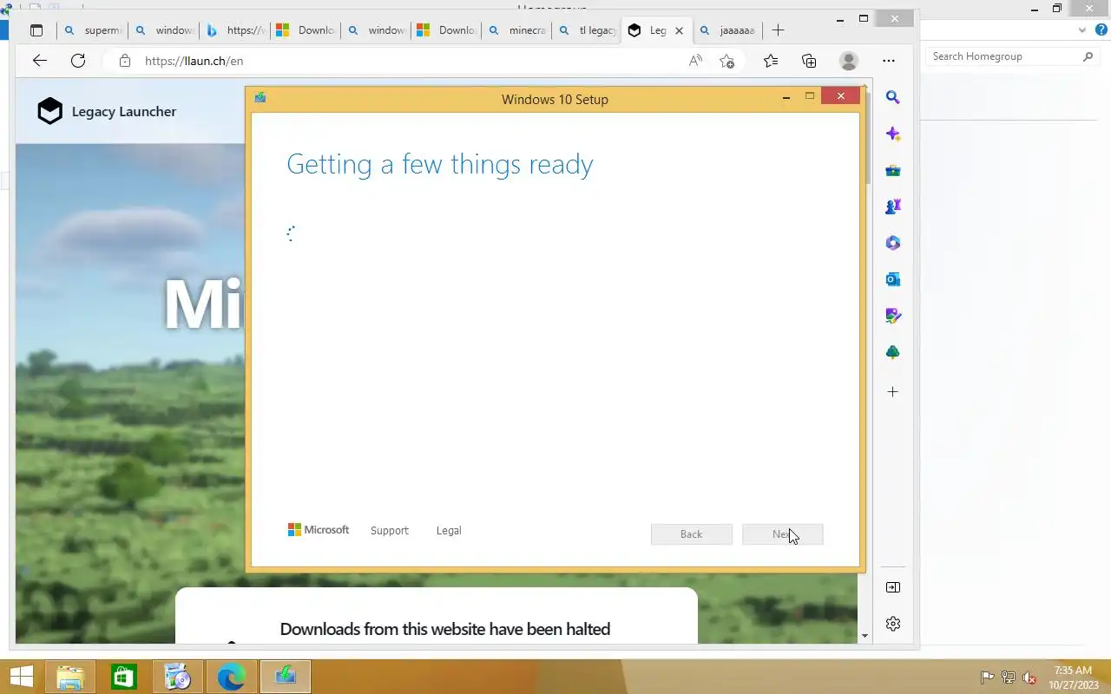View site information lock icon
1111x694 pixels.
[124, 61]
